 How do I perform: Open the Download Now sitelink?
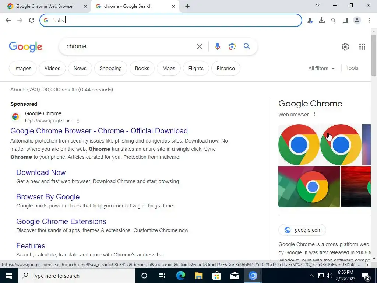[41, 172]
